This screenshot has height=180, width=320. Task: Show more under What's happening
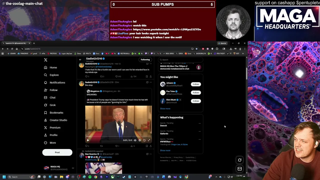(165, 150)
